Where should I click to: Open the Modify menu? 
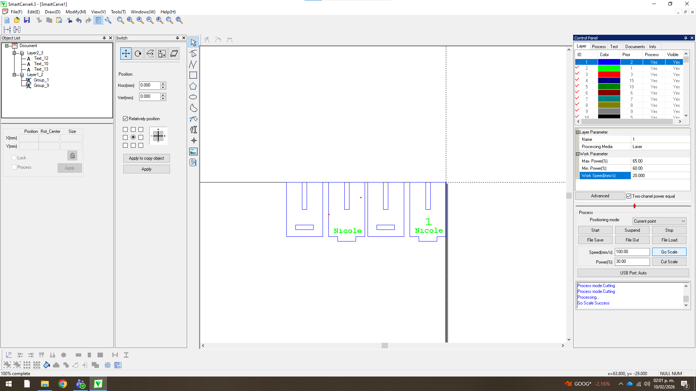point(75,12)
